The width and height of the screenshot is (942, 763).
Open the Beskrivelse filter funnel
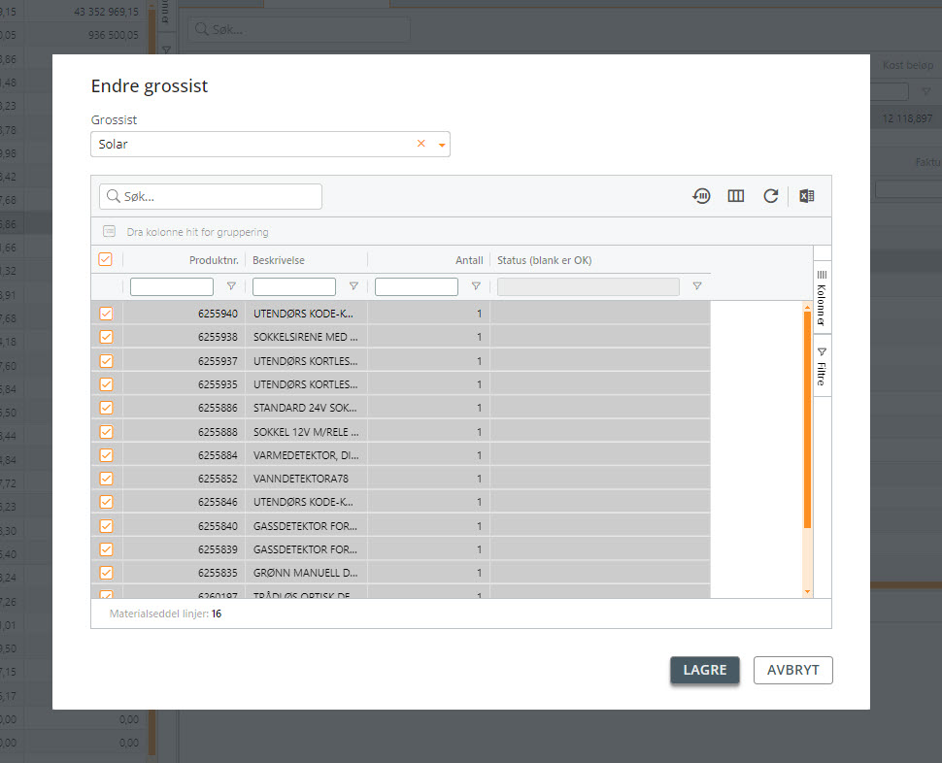(x=353, y=286)
